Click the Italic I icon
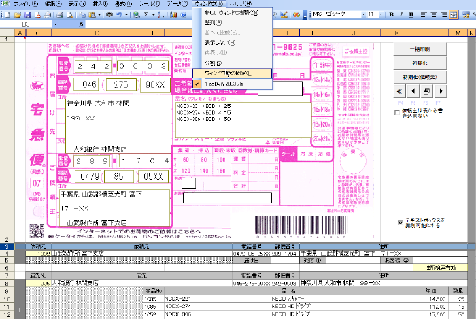 point(401,14)
